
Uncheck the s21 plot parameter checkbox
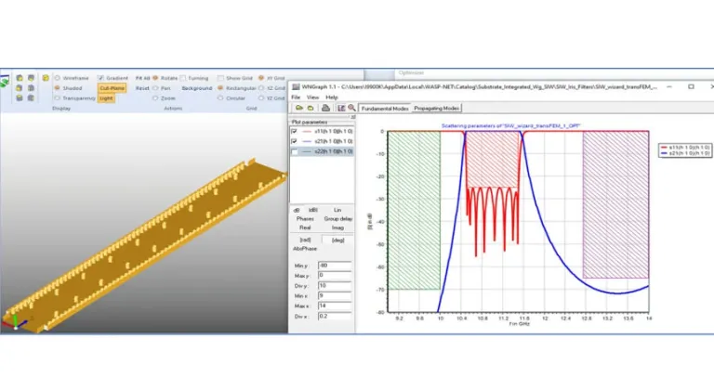pos(294,141)
